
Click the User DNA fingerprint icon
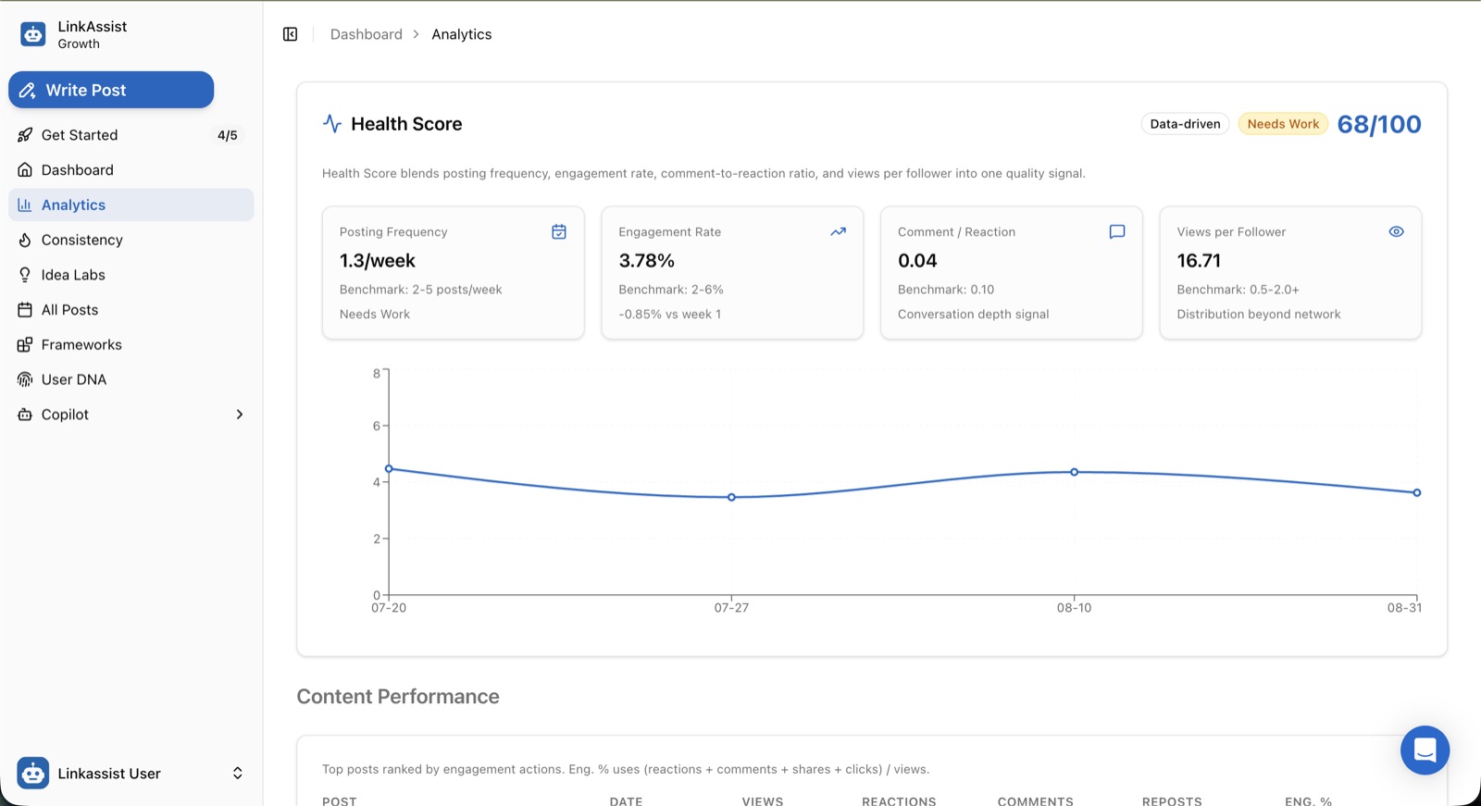coord(25,379)
